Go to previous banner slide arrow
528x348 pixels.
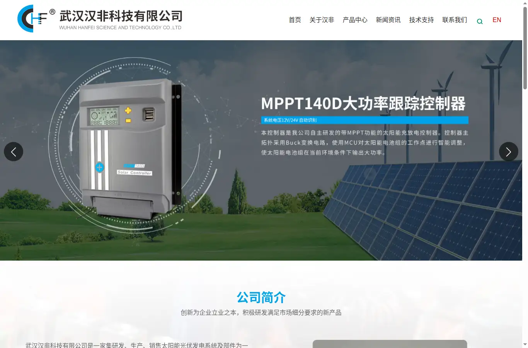point(14,152)
